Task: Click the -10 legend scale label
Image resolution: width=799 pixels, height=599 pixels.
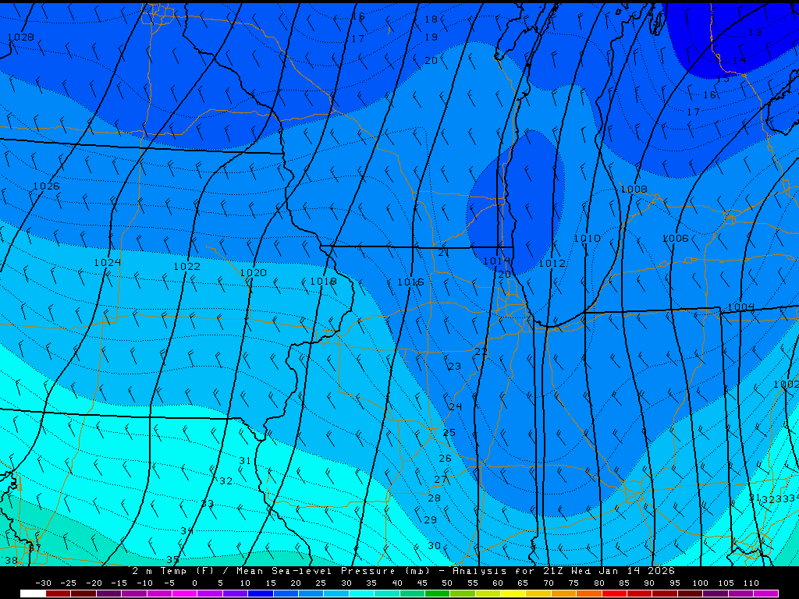Action: tap(144, 583)
